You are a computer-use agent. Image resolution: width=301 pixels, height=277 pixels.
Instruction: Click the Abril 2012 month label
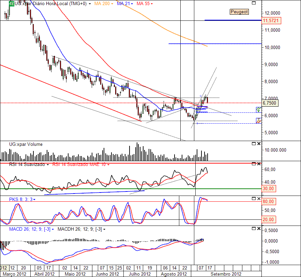(x=44, y=274)
